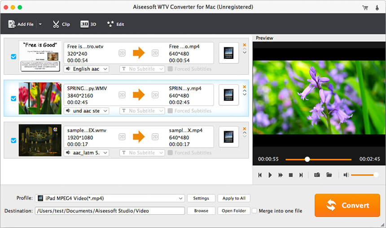The image size is (386, 228).
Task: Uncheck the Free is...tro.wtv file checkbox
Action: click(13, 57)
